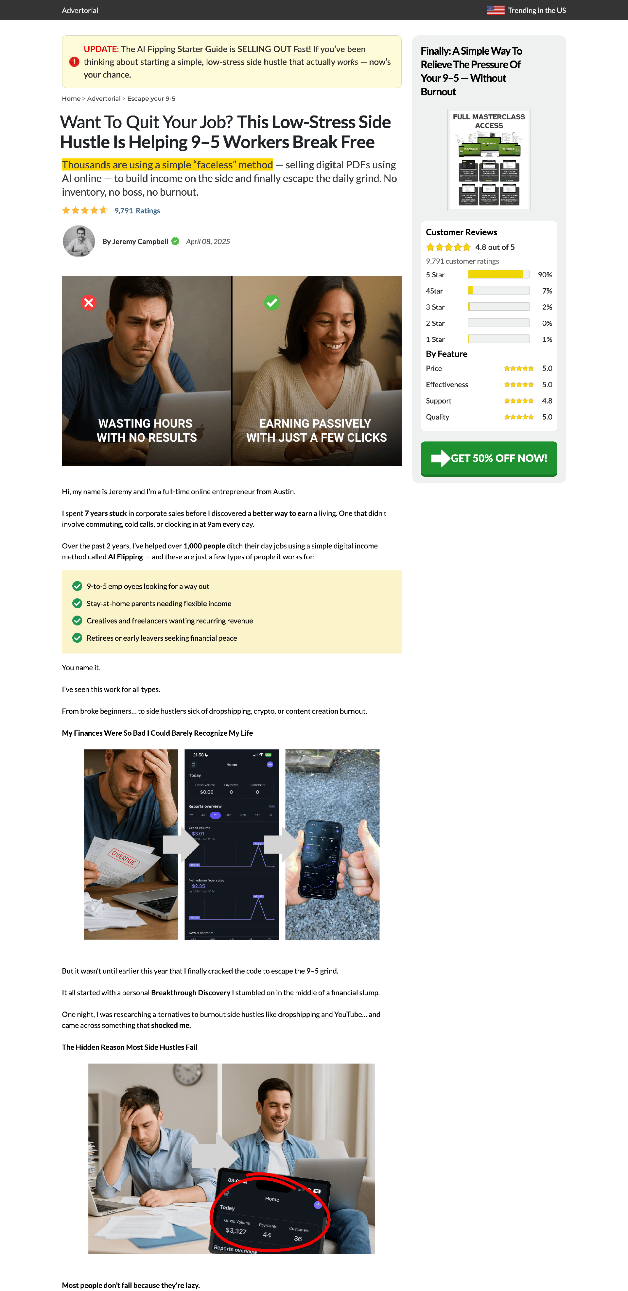The image size is (628, 1291).
Task: Click the 4Star rating bar
Action: tap(498, 291)
